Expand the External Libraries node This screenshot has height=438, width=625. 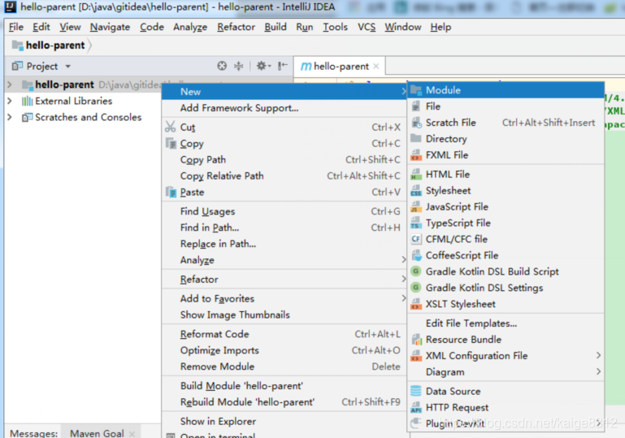click(x=10, y=101)
